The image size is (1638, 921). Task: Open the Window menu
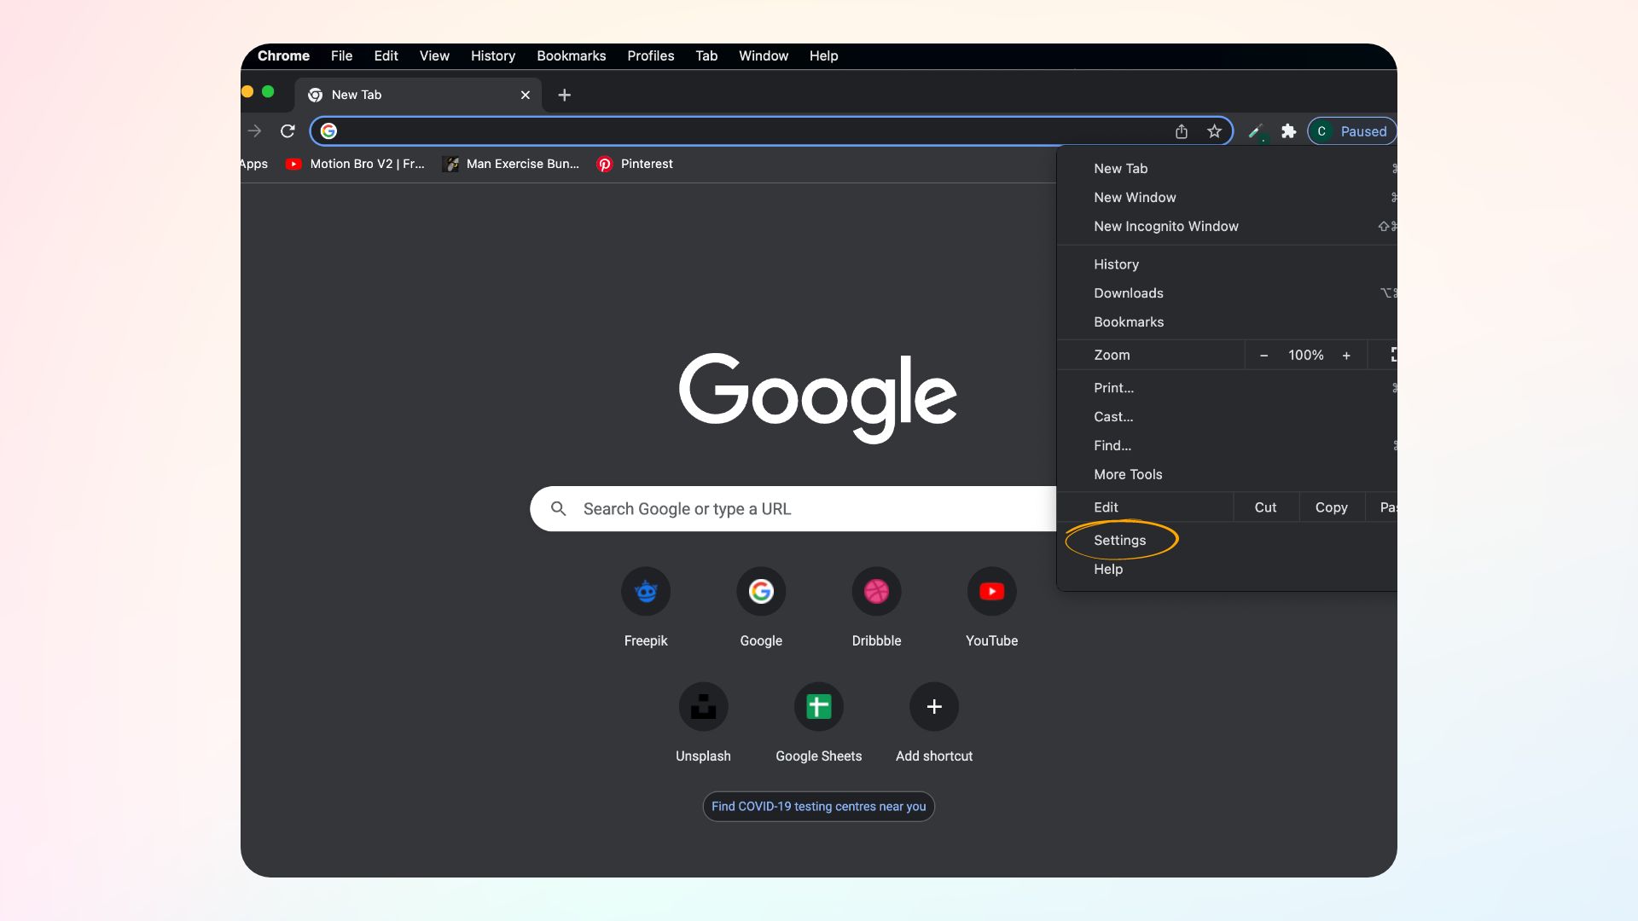764,55
